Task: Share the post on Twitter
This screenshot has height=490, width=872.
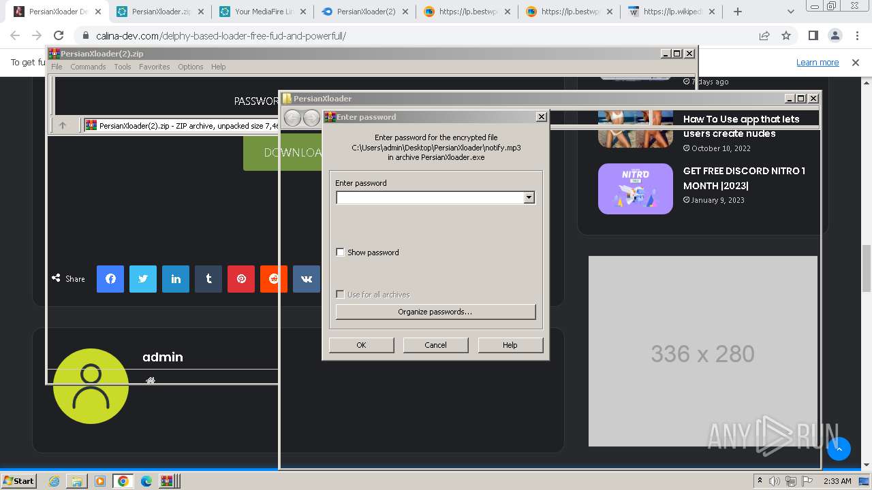Action: coord(143,279)
